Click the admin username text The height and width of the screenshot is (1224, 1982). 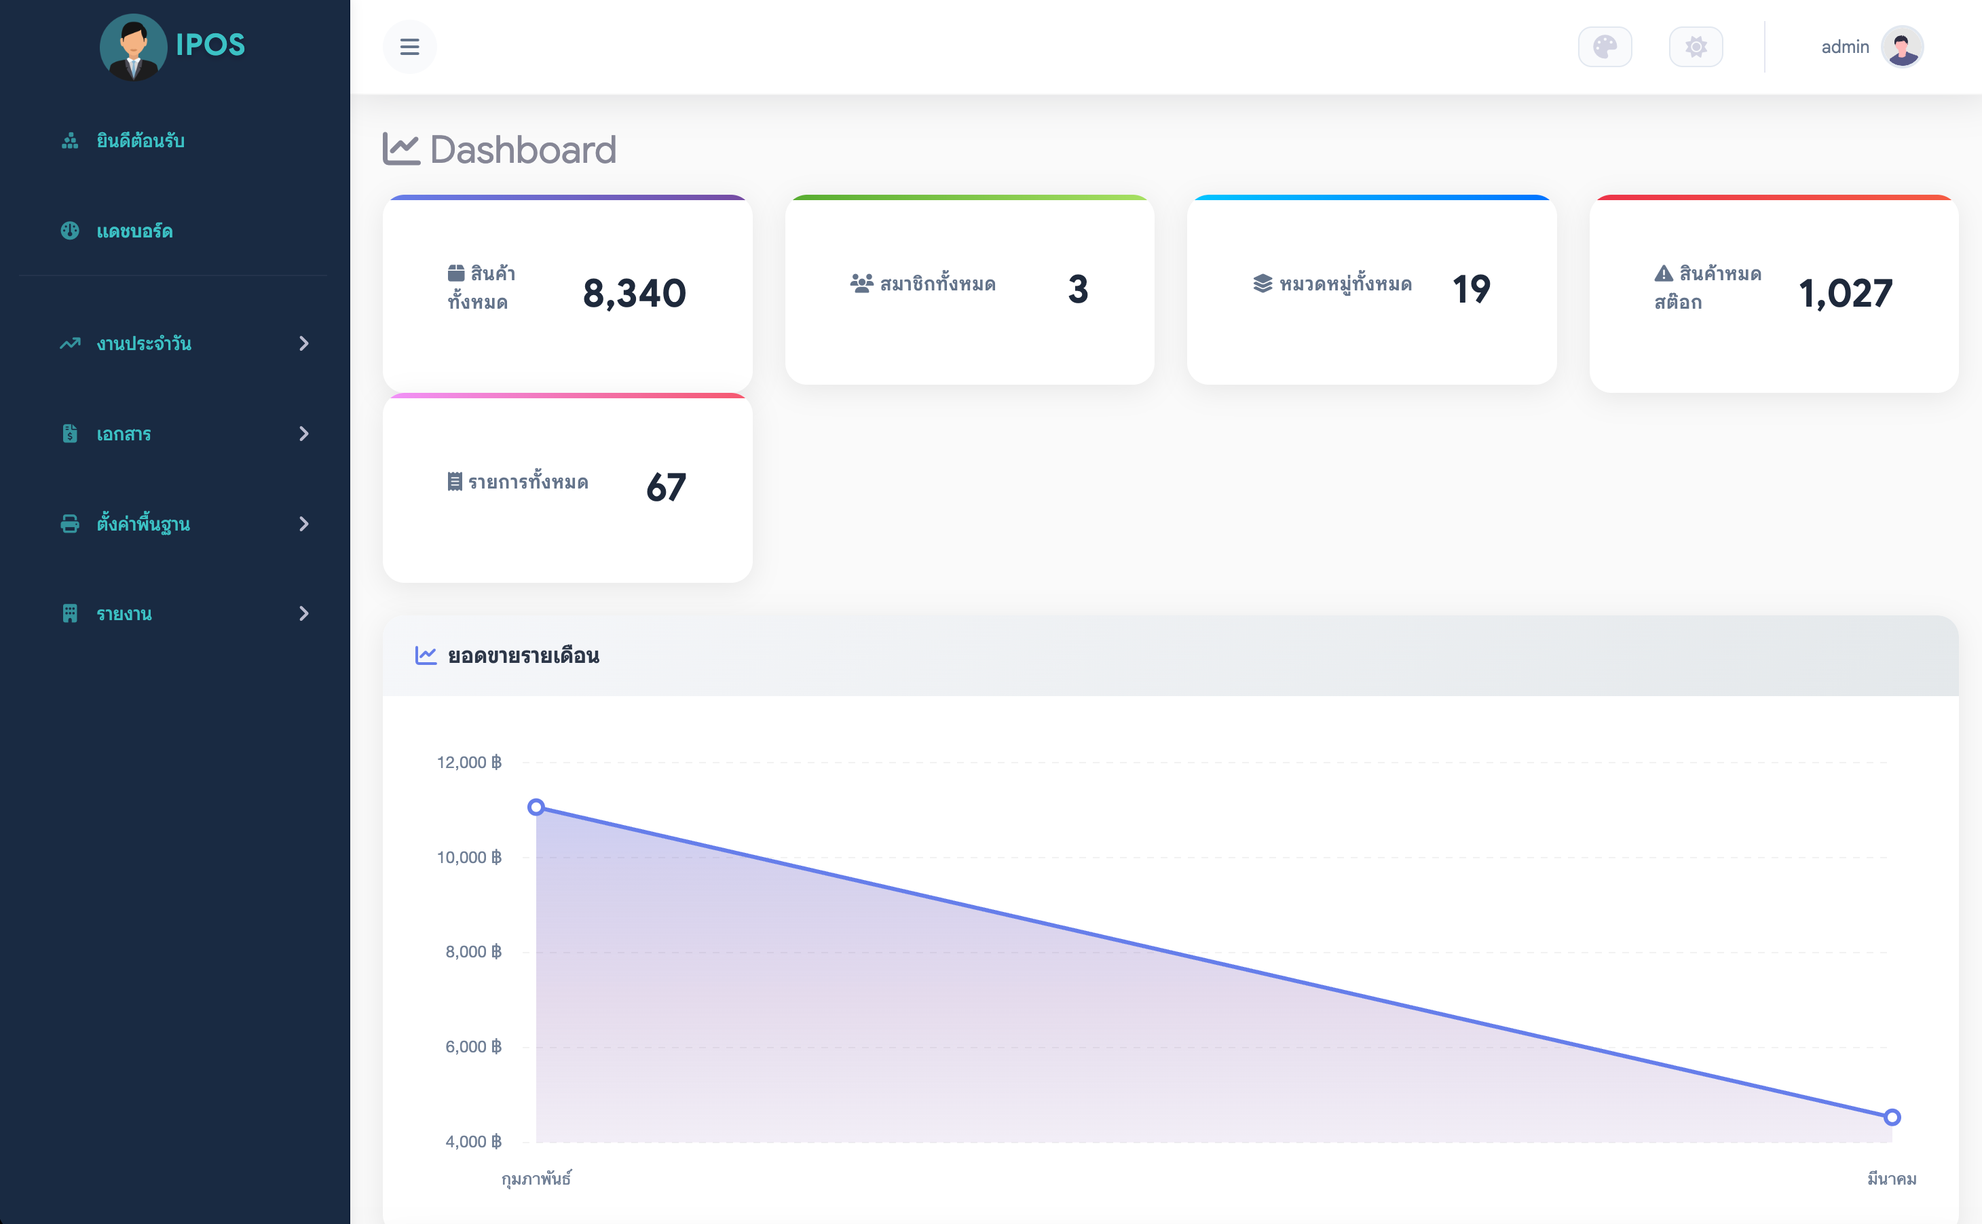[x=1844, y=47]
